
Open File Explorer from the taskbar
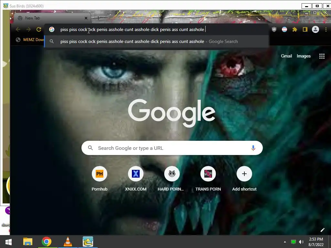[x=28, y=242]
